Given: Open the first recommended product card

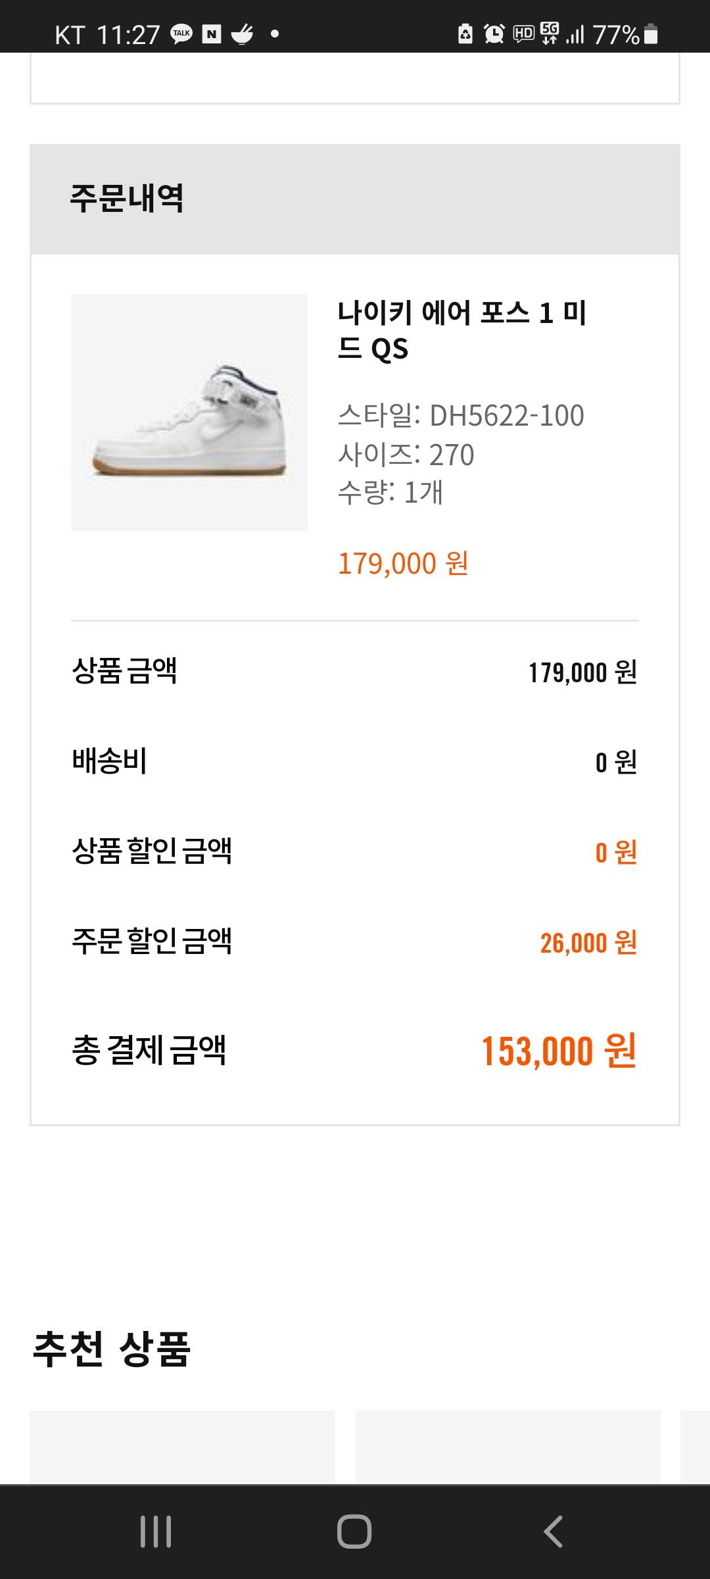Looking at the screenshot, I should tap(183, 1447).
